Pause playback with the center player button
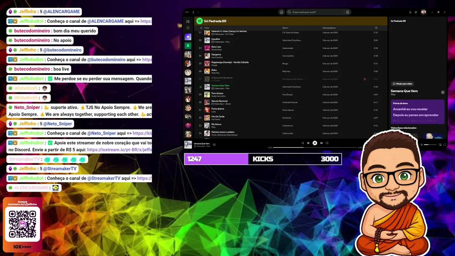 tap(315, 143)
